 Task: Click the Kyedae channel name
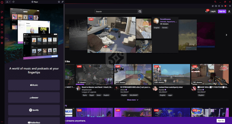coord(162,90)
